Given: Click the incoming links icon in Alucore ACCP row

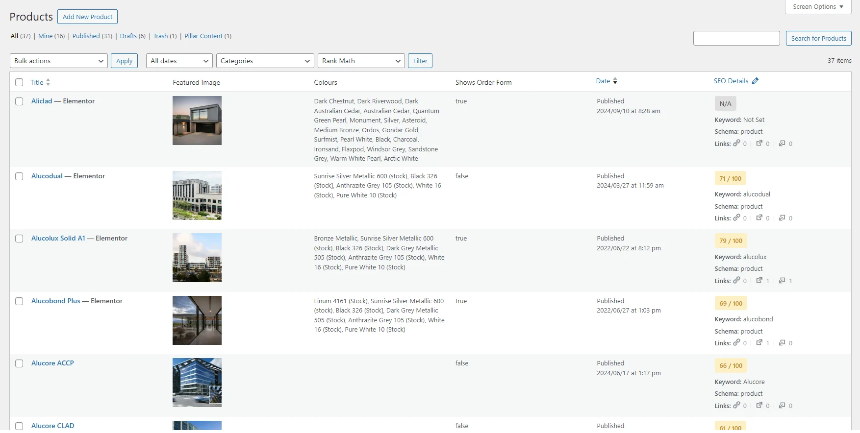Looking at the screenshot, I should tap(782, 405).
